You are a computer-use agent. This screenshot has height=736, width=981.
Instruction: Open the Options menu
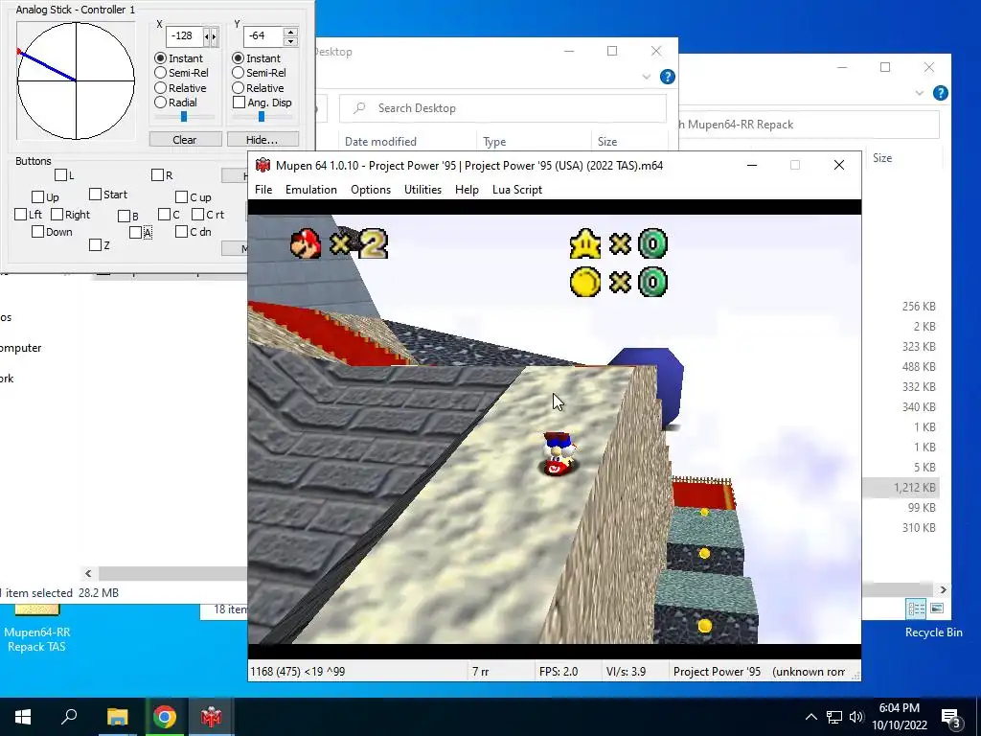coord(371,190)
